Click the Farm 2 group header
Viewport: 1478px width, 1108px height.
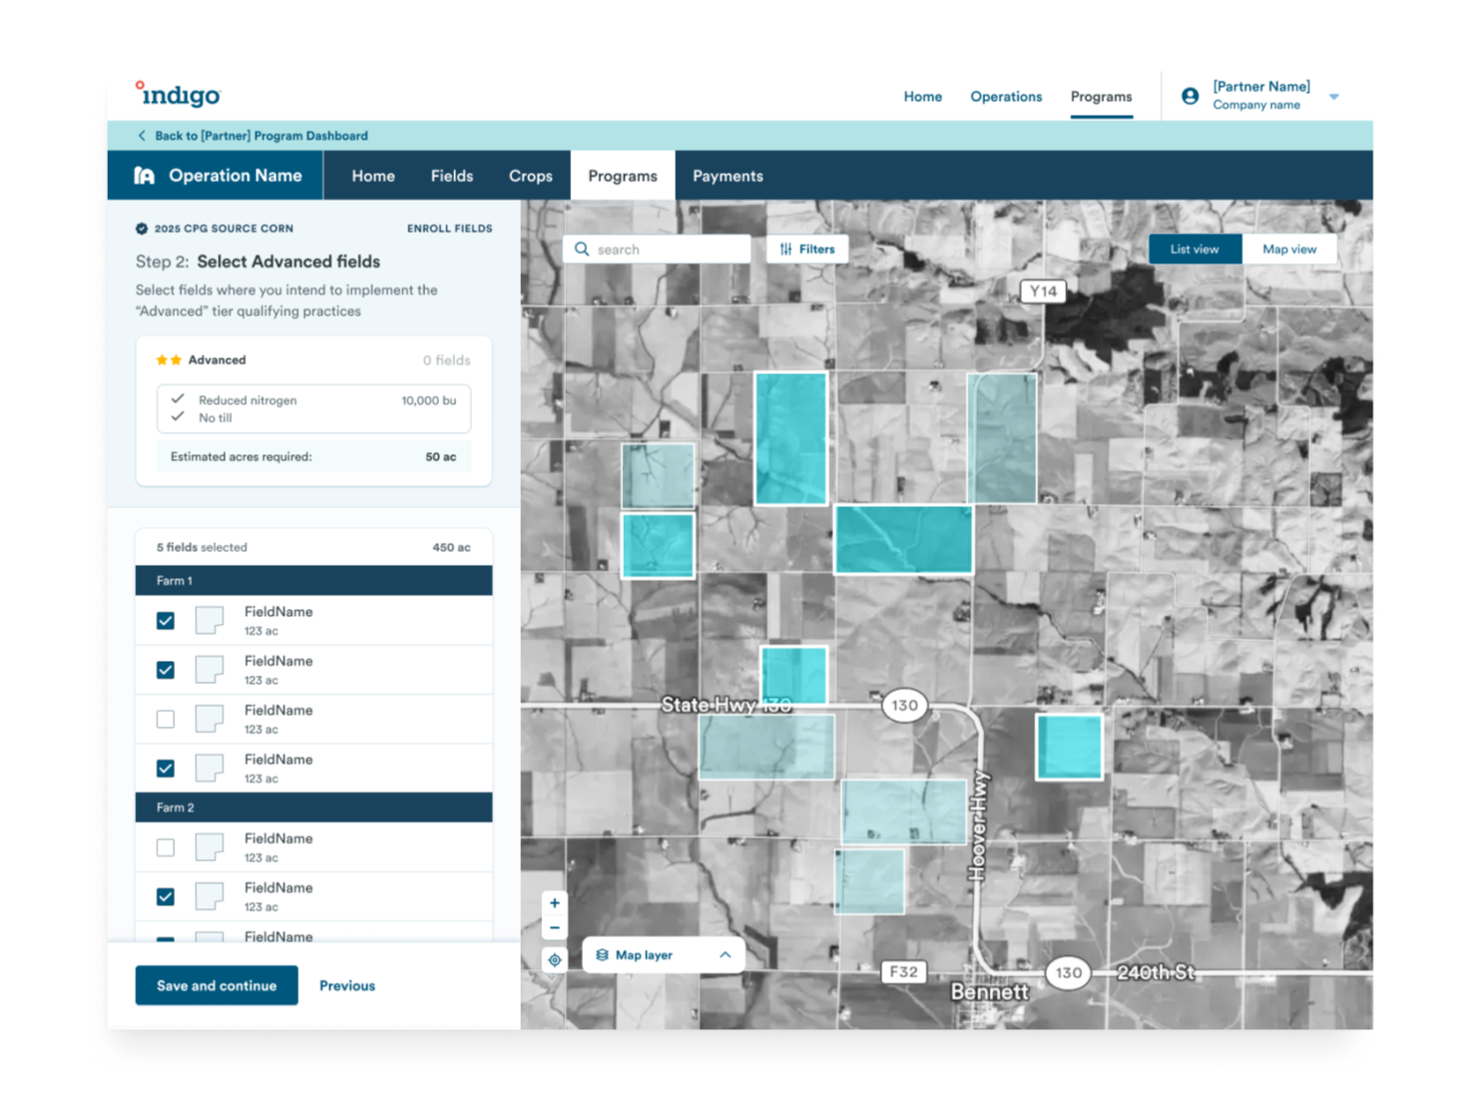point(313,808)
